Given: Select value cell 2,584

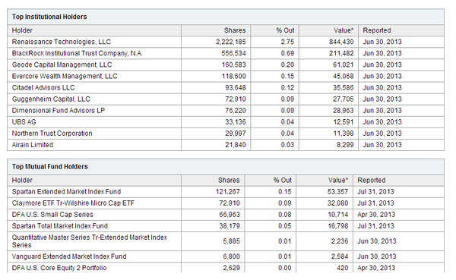Looking at the screenshot, I should [340, 256].
